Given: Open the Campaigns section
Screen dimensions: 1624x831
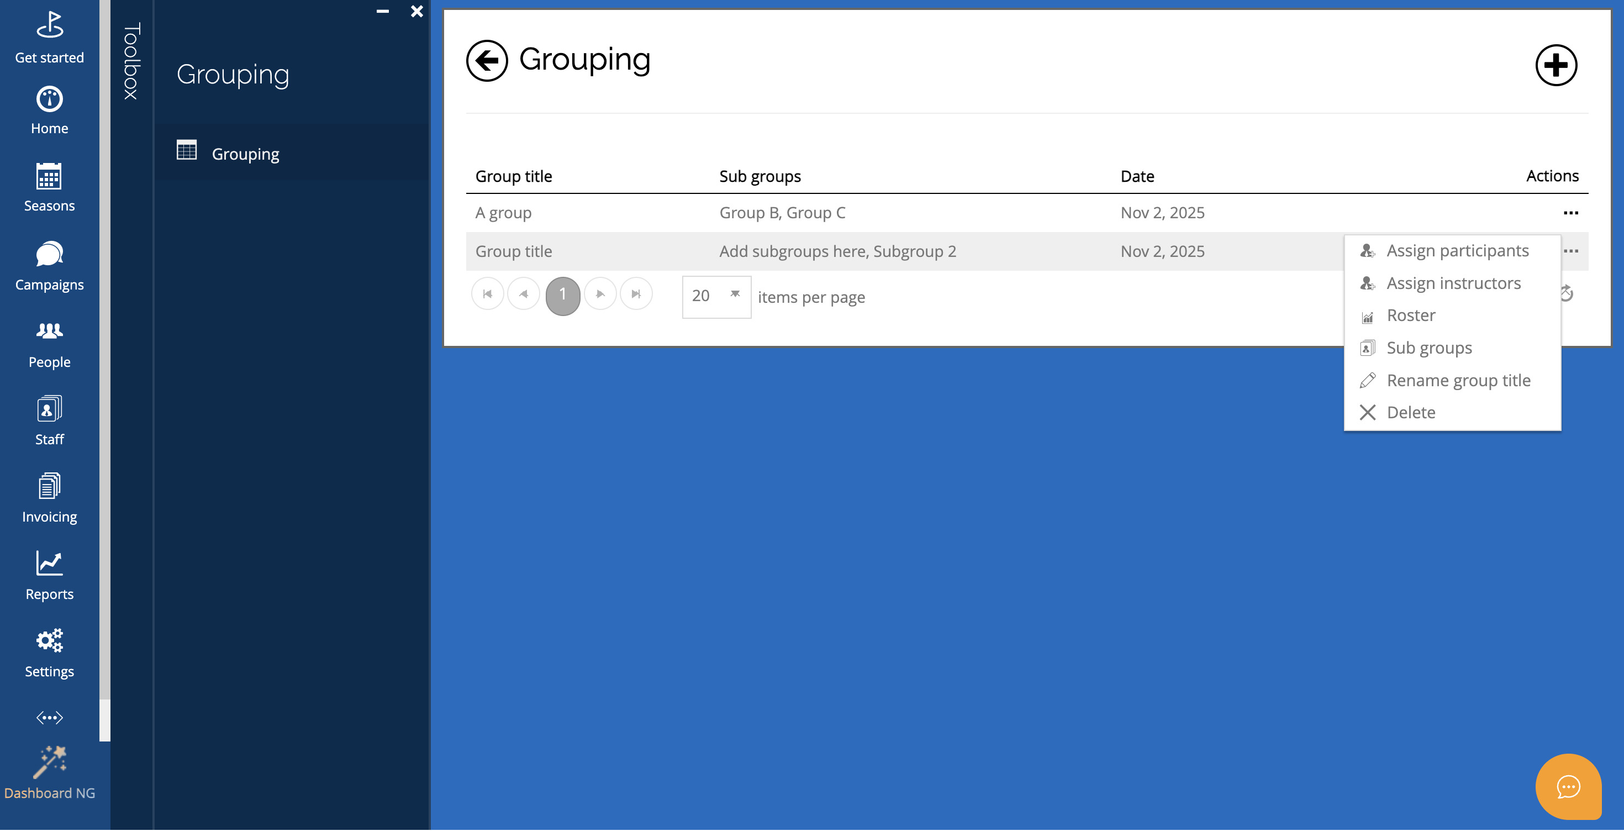Looking at the screenshot, I should click(x=49, y=265).
